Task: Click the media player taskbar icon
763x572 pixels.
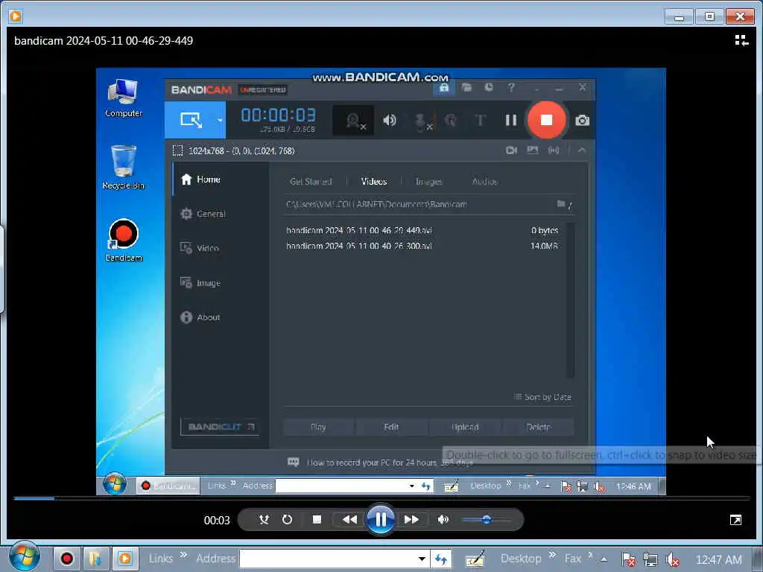Action: click(125, 559)
